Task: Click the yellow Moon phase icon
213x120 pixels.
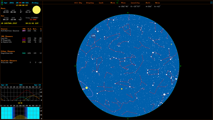Action: pos(36,10)
